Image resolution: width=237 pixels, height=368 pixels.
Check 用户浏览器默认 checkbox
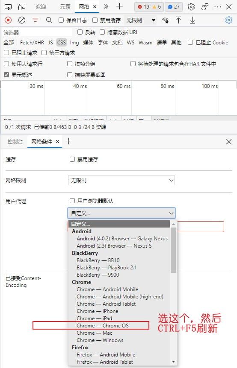72,201
